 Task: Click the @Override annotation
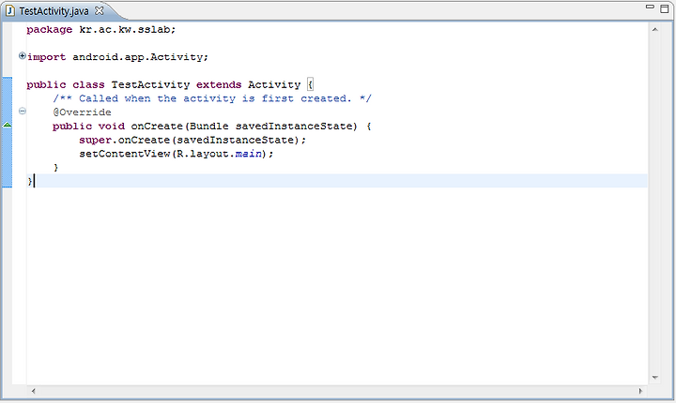click(x=82, y=112)
